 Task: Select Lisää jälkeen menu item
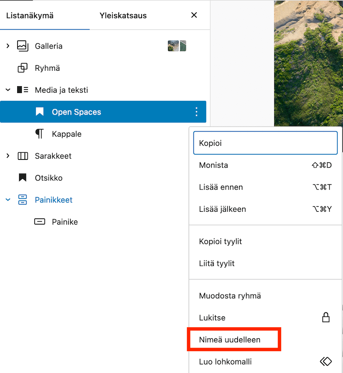point(265,209)
